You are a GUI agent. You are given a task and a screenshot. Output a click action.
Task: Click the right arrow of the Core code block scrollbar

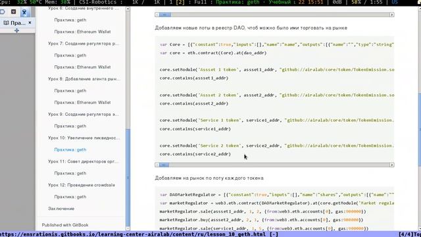pos(392,165)
